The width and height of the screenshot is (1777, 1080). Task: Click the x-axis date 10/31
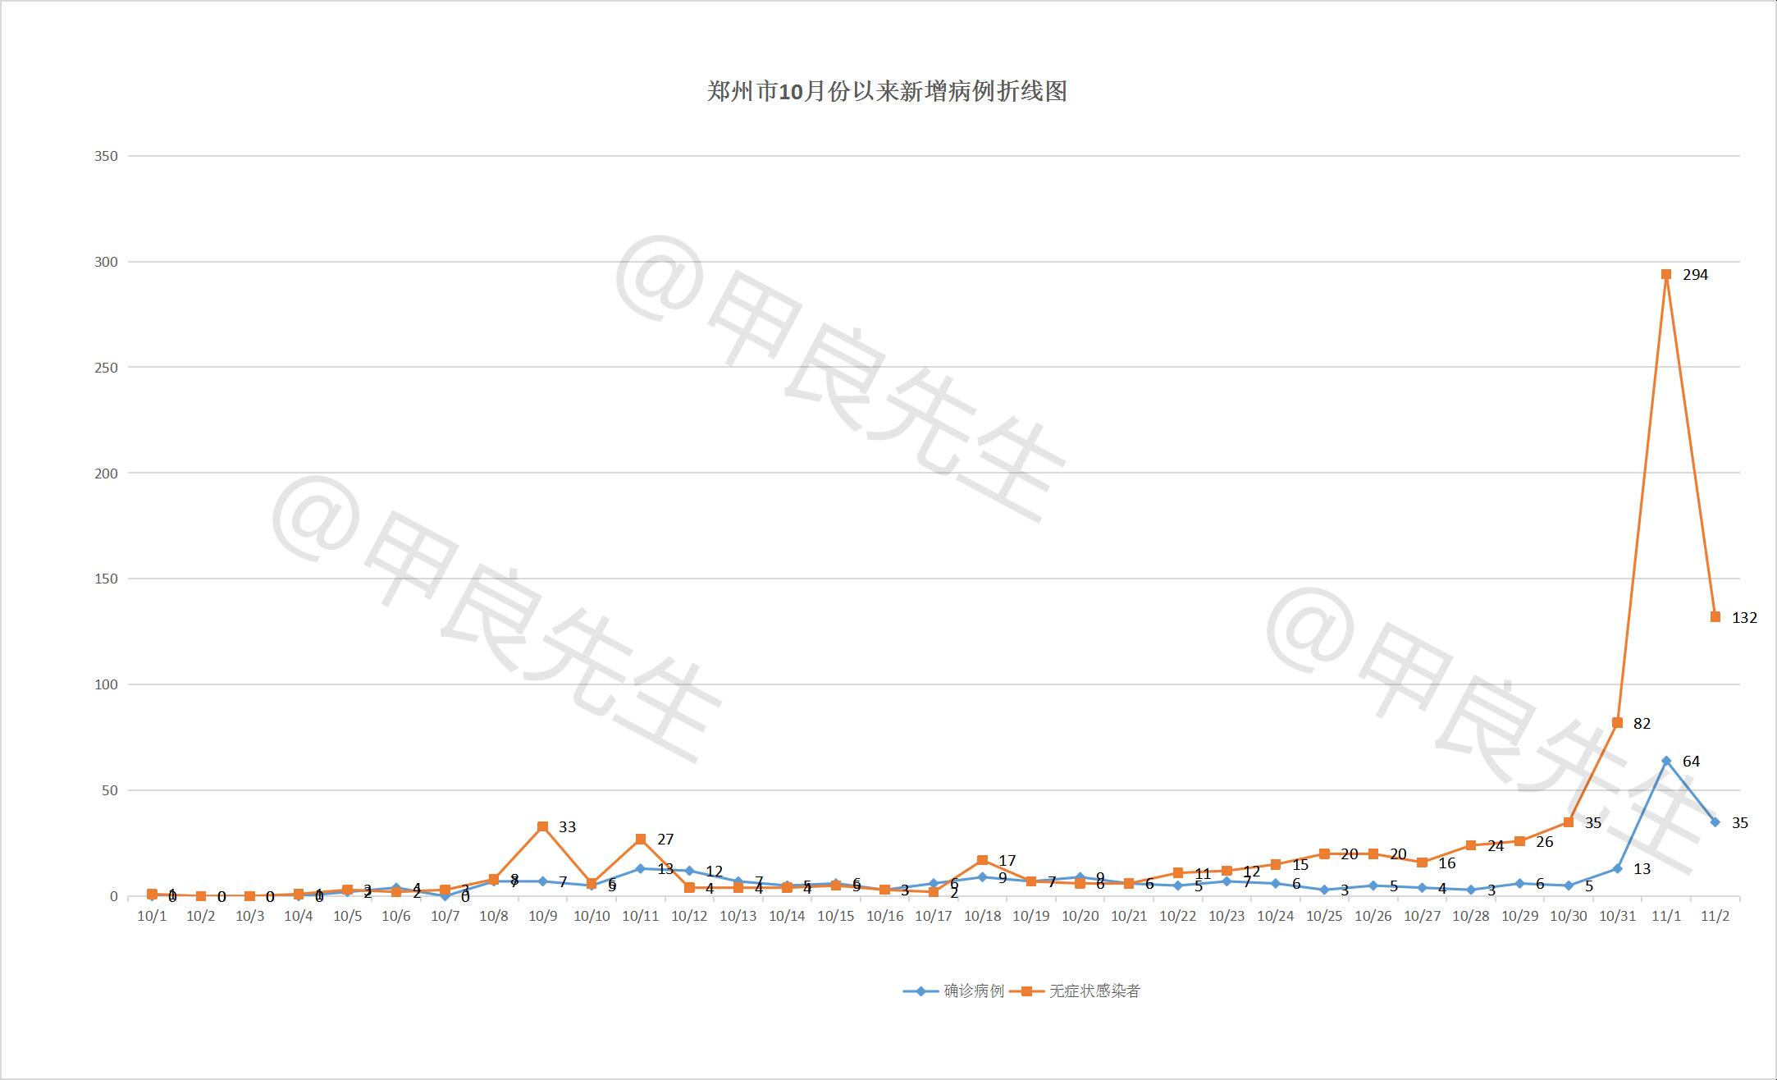point(1618,917)
